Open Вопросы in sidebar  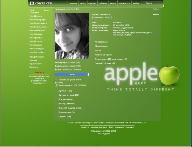point(34,67)
